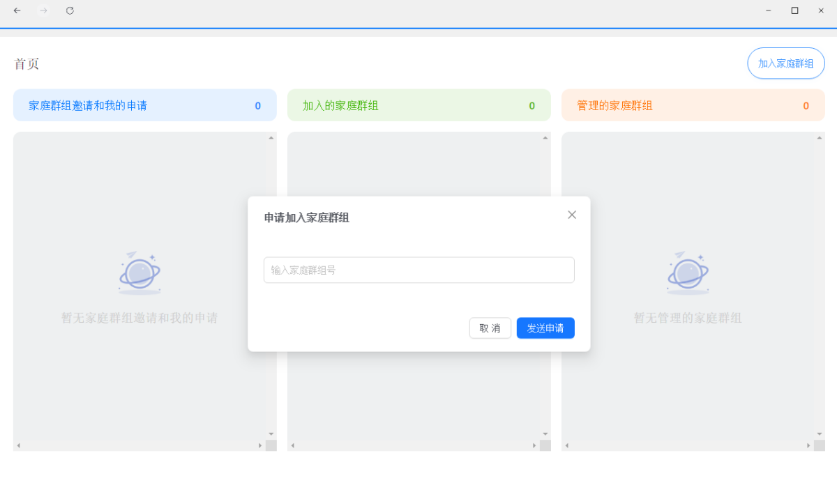Image resolution: width=837 pixels, height=490 pixels.
Task: Click the planet icon above 暂无家庭群组邀请和我的申请
Action: (139, 273)
